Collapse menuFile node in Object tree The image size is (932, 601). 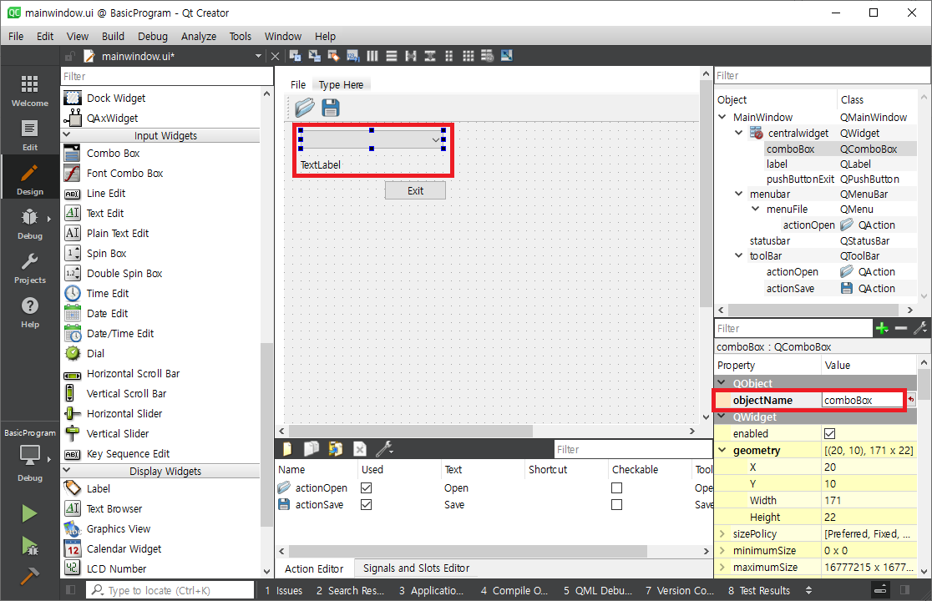tap(756, 209)
